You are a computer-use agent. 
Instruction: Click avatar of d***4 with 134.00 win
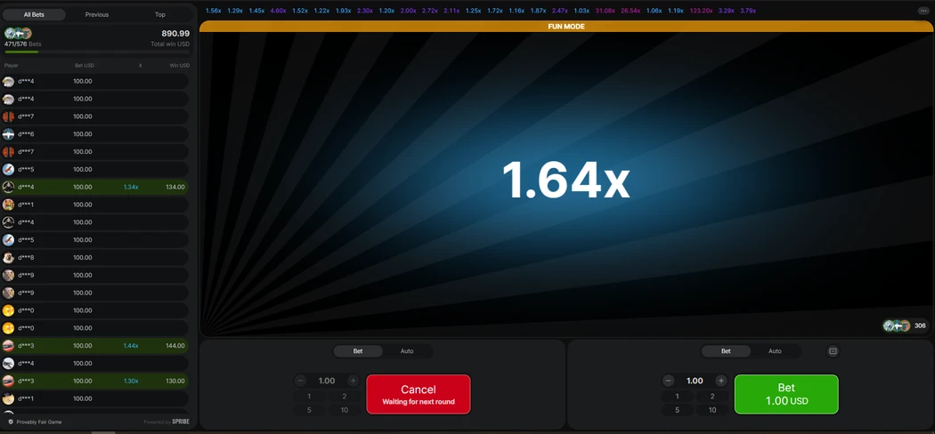[x=8, y=187]
